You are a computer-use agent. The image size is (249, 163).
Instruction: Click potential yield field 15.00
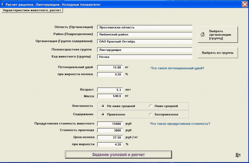[x=110, y=67]
